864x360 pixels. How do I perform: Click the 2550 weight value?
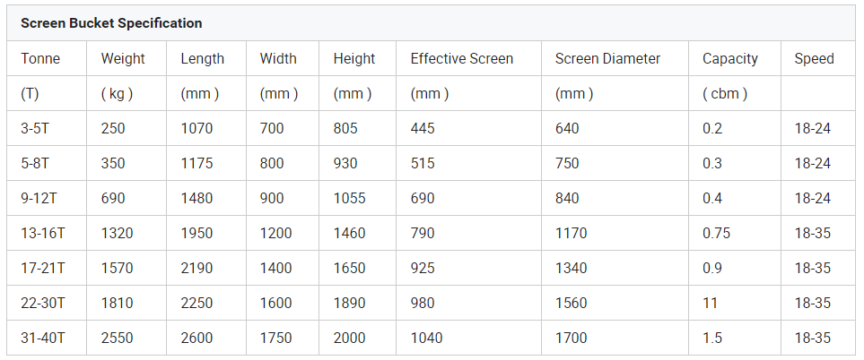117,338
